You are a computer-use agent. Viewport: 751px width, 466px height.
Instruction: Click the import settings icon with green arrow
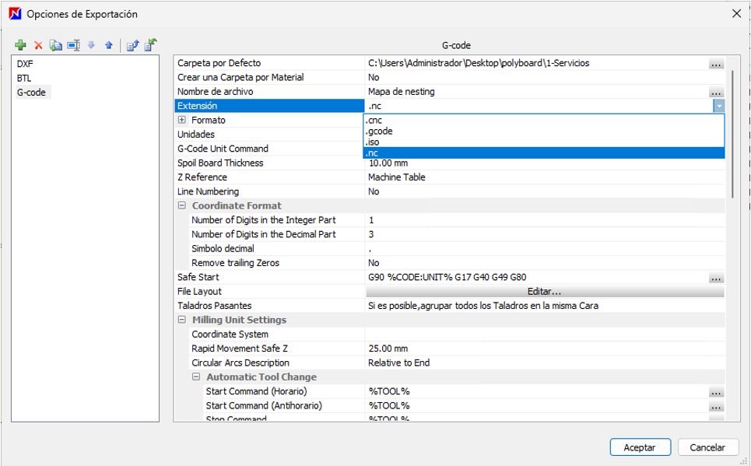point(150,45)
